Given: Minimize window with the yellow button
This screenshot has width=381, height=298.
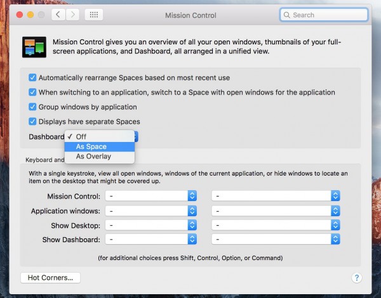Looking at the screenshot, I should [30, 15].
